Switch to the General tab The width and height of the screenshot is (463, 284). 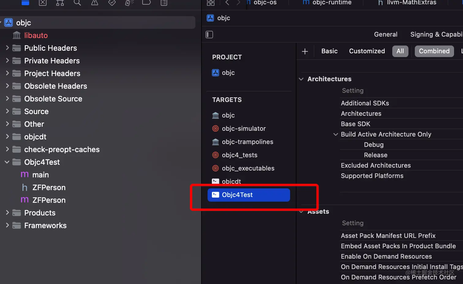(386, 35)
